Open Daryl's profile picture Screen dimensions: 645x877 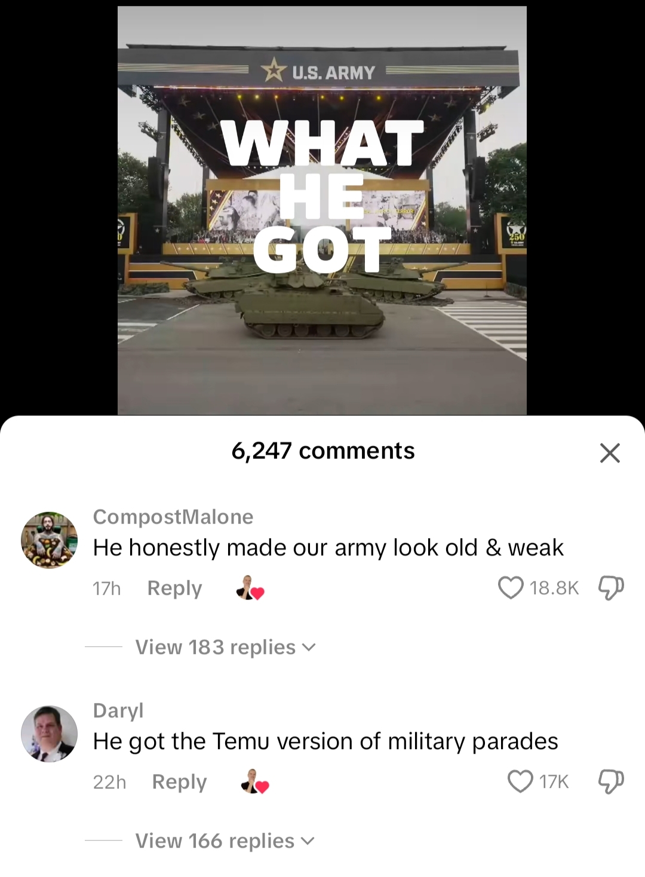pyautogui.click(x=50, y=734)
